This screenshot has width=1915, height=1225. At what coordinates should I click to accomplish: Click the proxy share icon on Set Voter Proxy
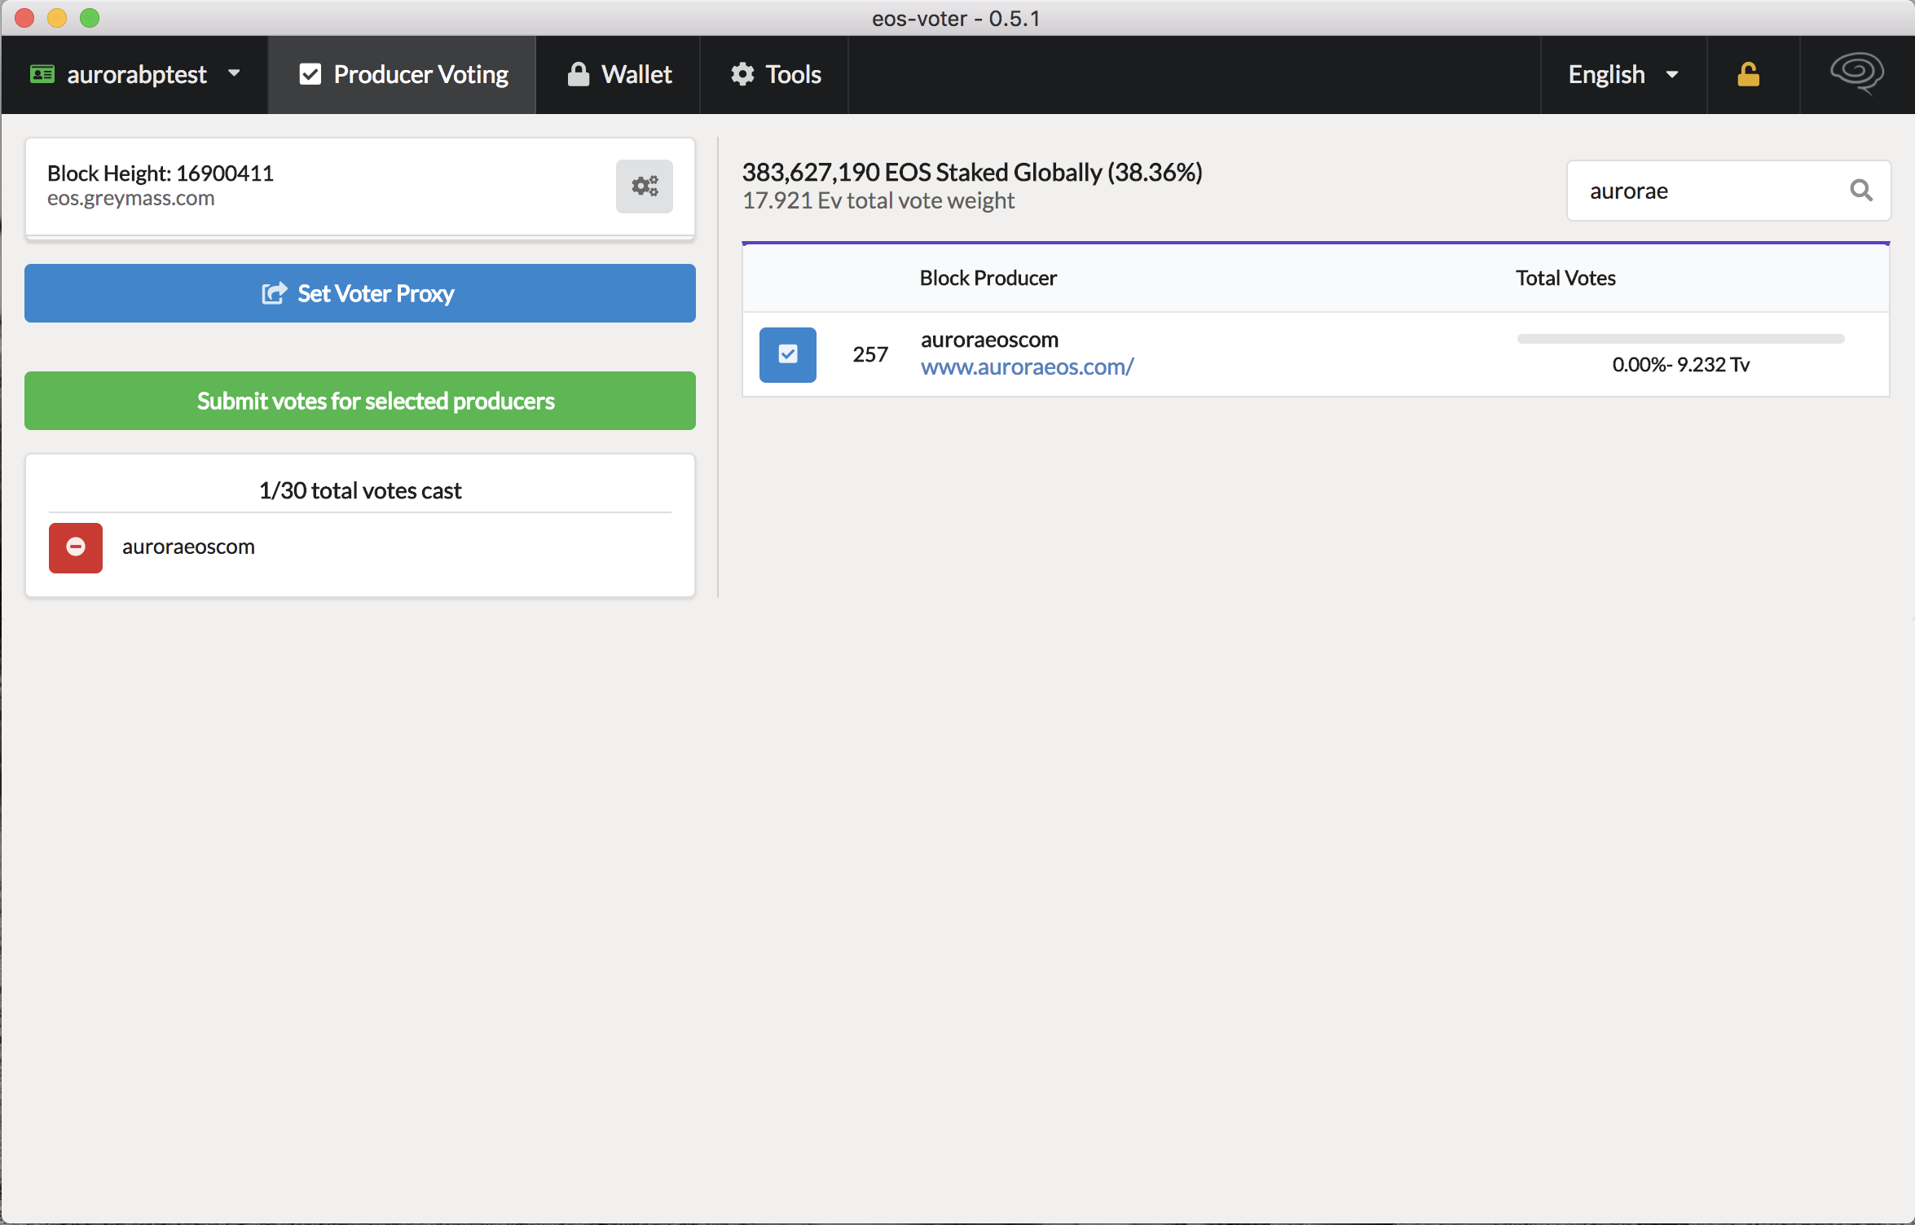click(275, 293)
